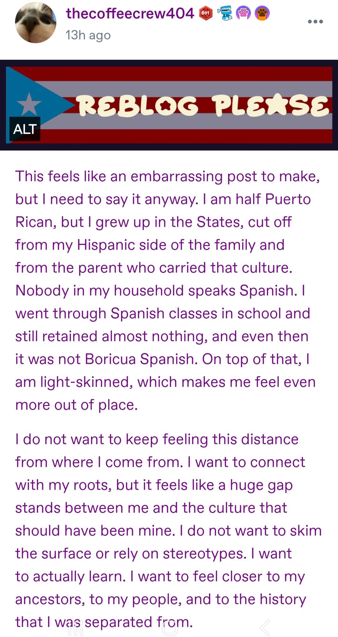Tap the words 'Boricua Spanish' in the post
Viewport: 338px width, 637px height.
coord(141,359)
